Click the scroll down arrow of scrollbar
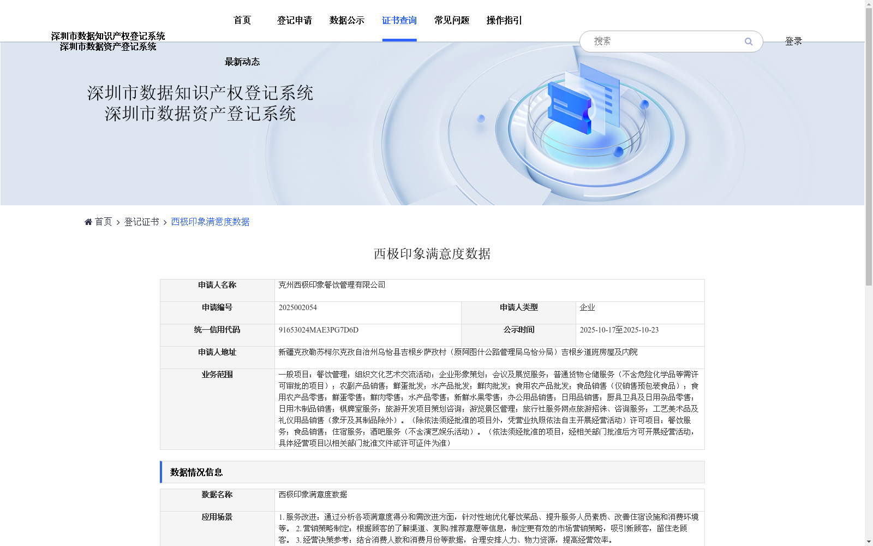The image size is (873, 546). 869,542
